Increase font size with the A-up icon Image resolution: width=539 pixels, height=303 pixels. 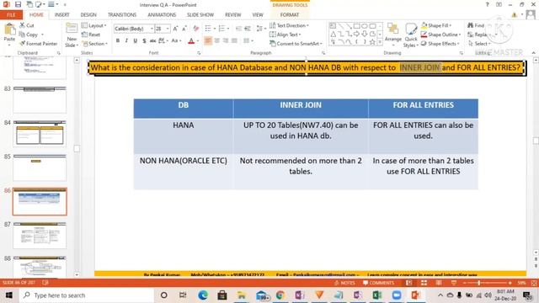(175, 29)
